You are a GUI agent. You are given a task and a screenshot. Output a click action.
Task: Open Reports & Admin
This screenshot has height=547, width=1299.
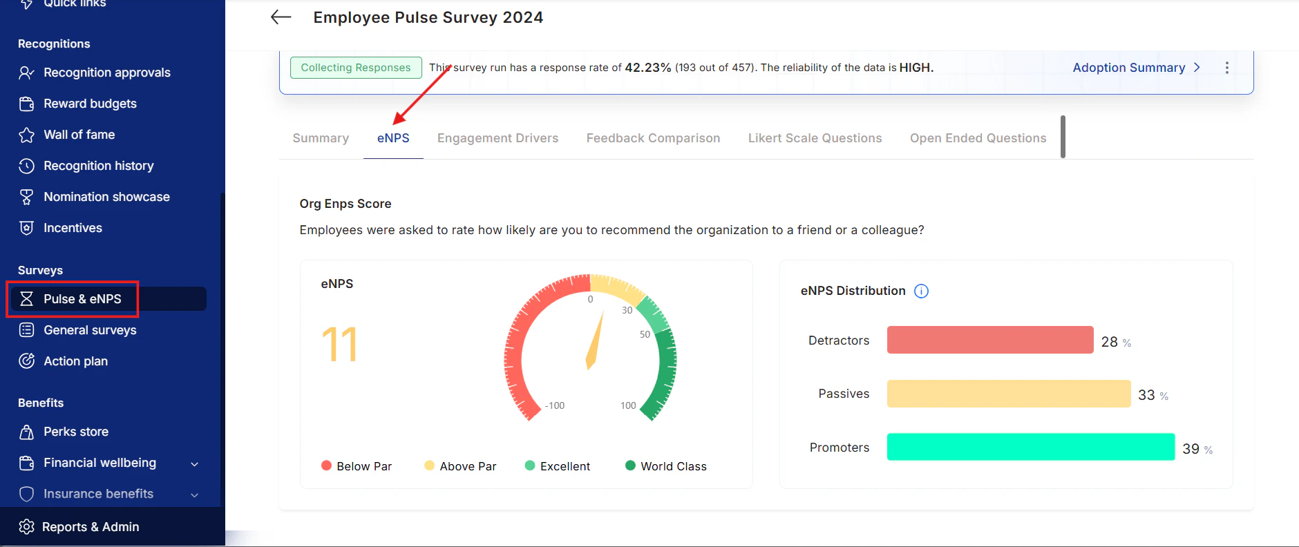pyautogui.click(x=91, y=527)
